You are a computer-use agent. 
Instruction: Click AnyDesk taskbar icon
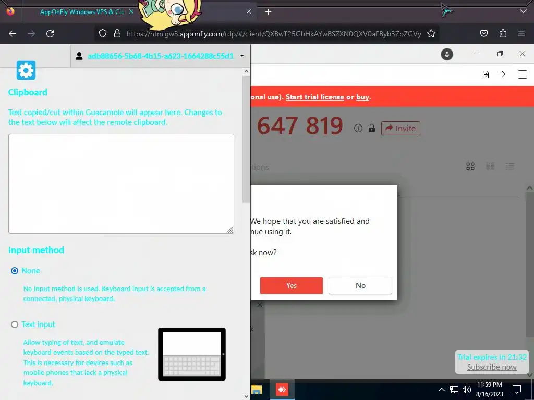coord(282,390)
